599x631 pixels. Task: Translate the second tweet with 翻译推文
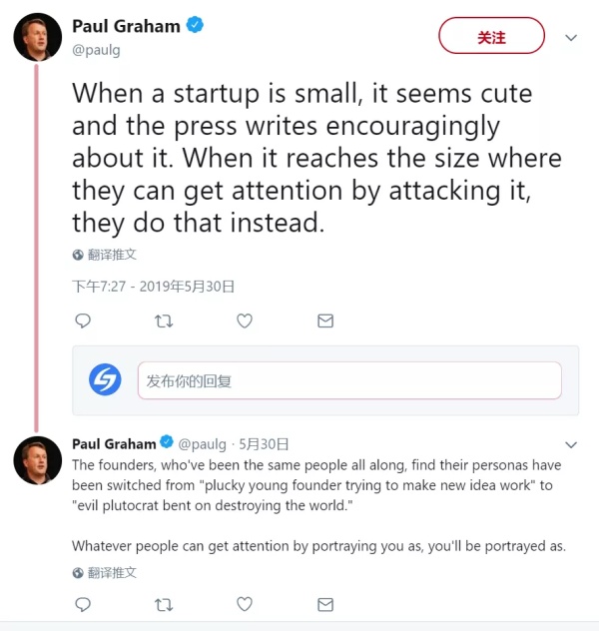112,573
